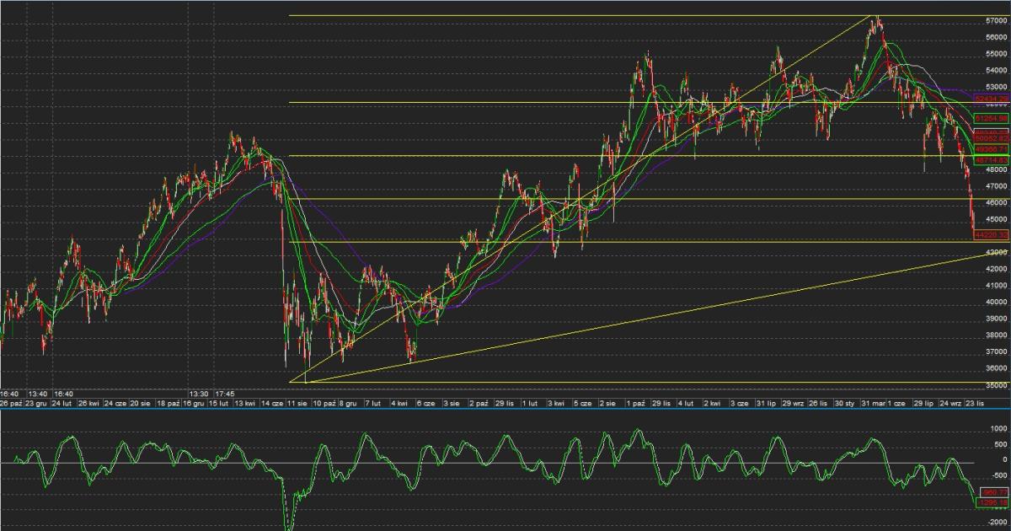Click the 35000 price axis label

[996, 385]
